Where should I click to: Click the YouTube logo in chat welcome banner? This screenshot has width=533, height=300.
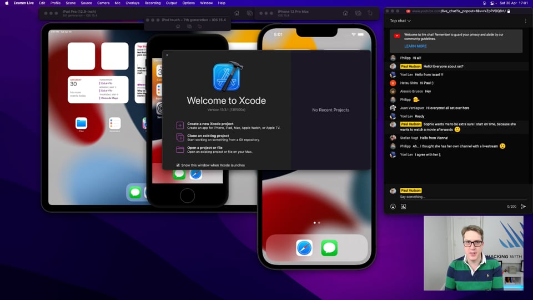pos(396,36)
